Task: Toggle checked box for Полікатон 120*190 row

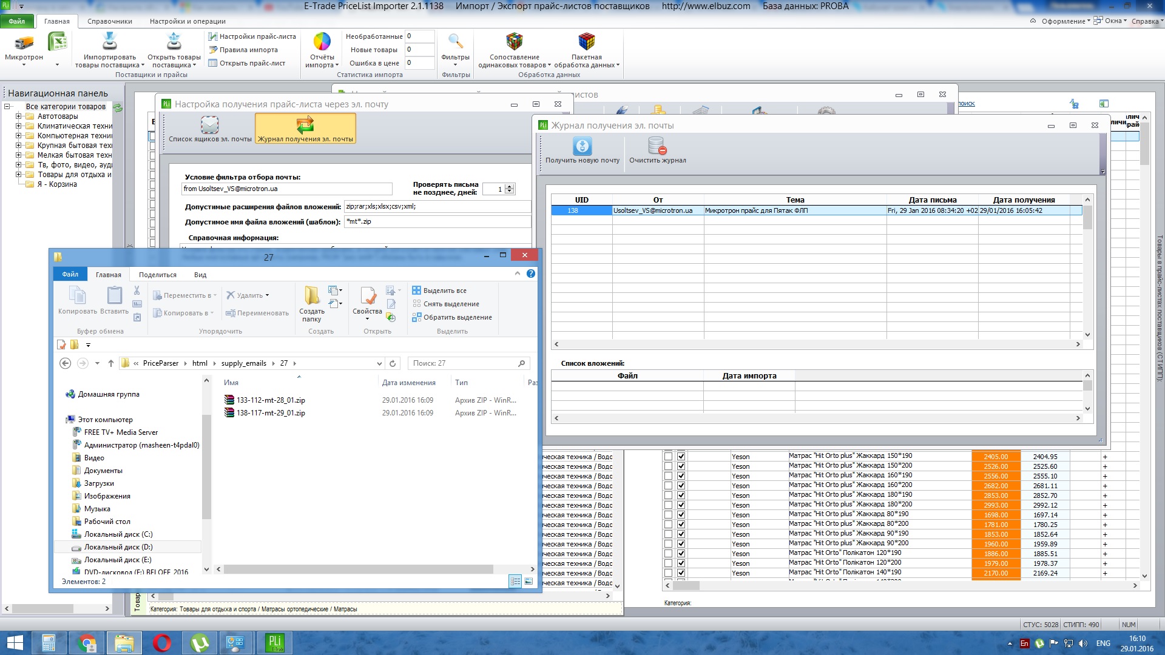Action: pos(681,554)
